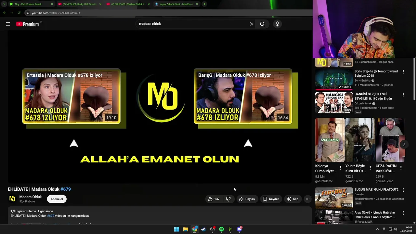Screen dimensions: 416x234
Task: Open the YouTube hamburger guide menu
Action: [8, 24]
